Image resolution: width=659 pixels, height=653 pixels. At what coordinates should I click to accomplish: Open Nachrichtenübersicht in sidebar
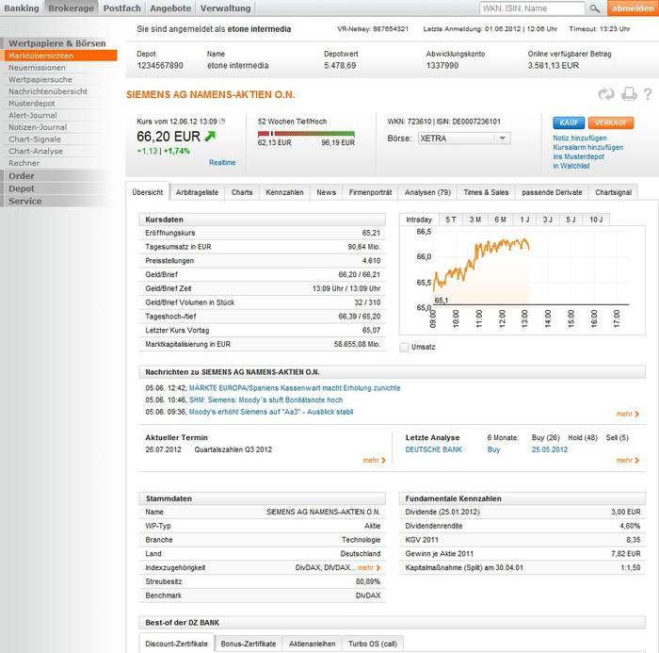(x=48, y=91)
